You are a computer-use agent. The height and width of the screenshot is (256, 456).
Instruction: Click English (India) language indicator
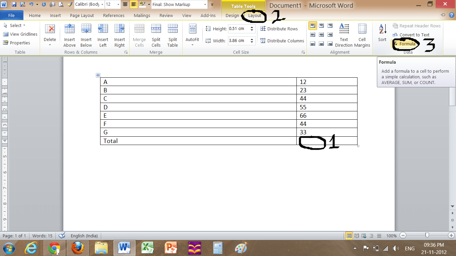point(84,236)
